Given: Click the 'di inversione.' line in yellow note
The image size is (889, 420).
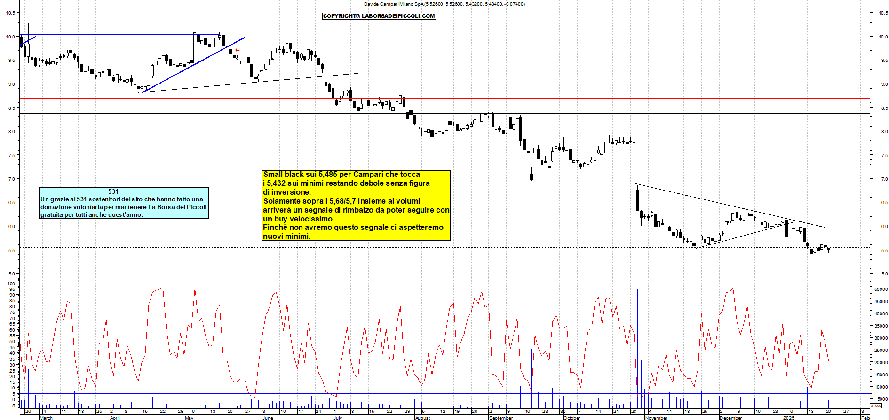Looking at the screenshot, I should tap(287, 192).
